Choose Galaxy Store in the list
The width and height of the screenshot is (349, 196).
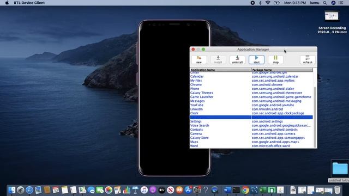click(251, 138)
